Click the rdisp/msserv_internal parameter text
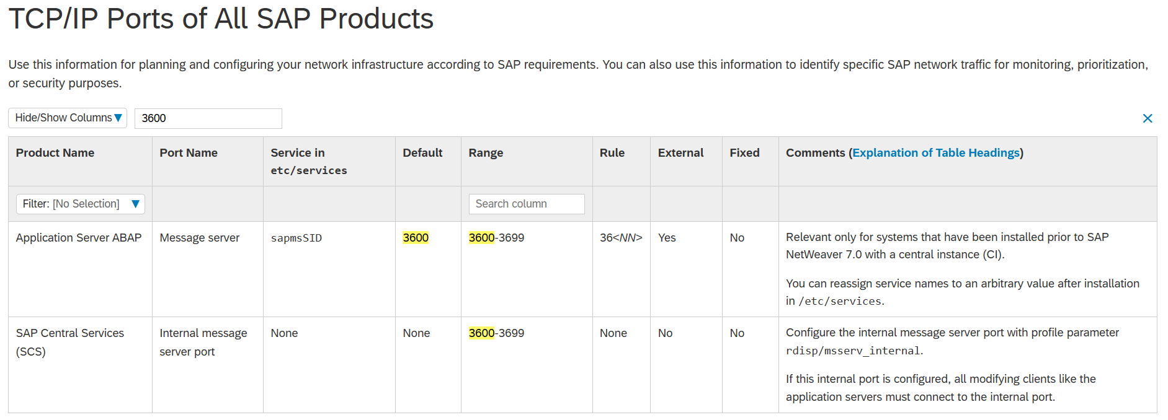The height and width of the screenshot is (420, 1168). point(853,351)
